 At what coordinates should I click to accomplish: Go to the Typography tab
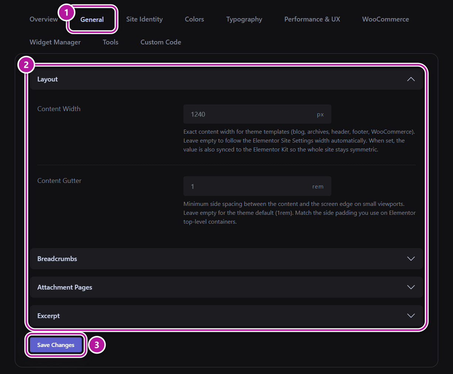[244, 19]
